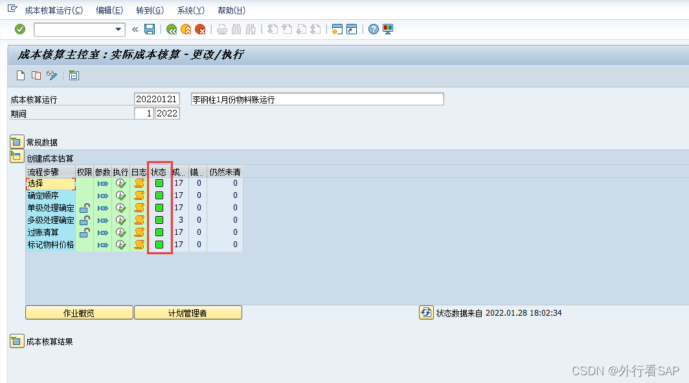Open the 编辑(E) menu

click(x=109, y=10)
